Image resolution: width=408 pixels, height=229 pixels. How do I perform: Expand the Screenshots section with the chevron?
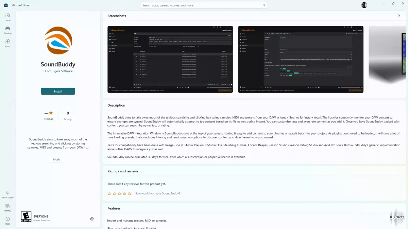tap(399, 16)
